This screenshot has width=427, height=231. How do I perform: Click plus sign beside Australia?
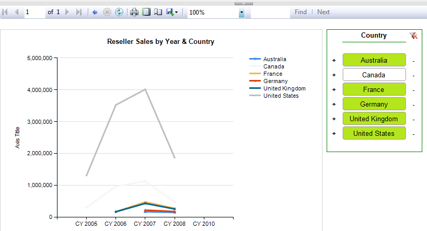click(334, 60)
